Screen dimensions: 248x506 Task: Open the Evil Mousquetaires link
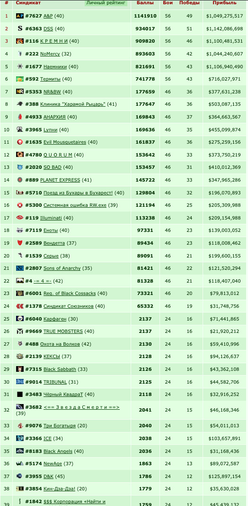65,142
